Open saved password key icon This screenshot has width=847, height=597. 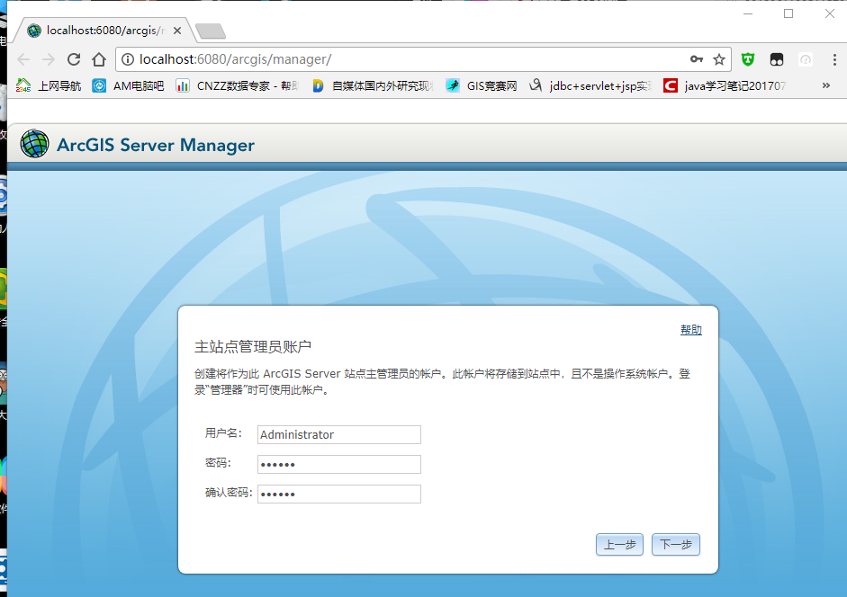[x=697, y=59]
